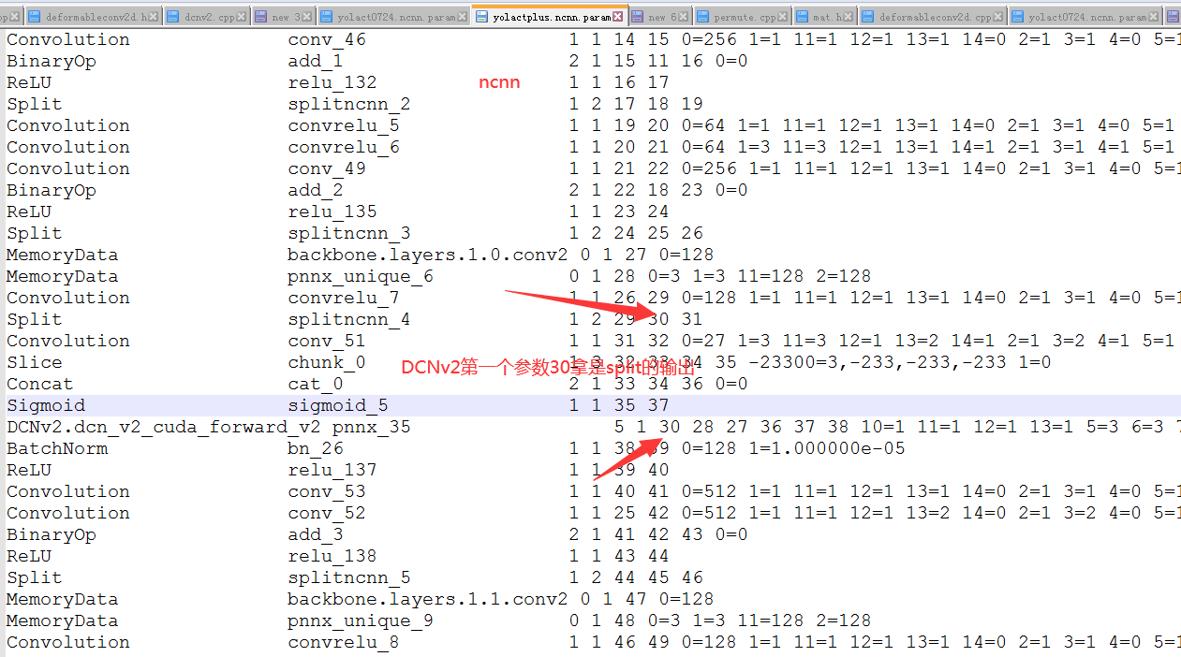Image resolution: width=1181 pixels, height=657 pixels.
Task: Select the 'new 3' document tab
Action: click(x=283, y=17)
